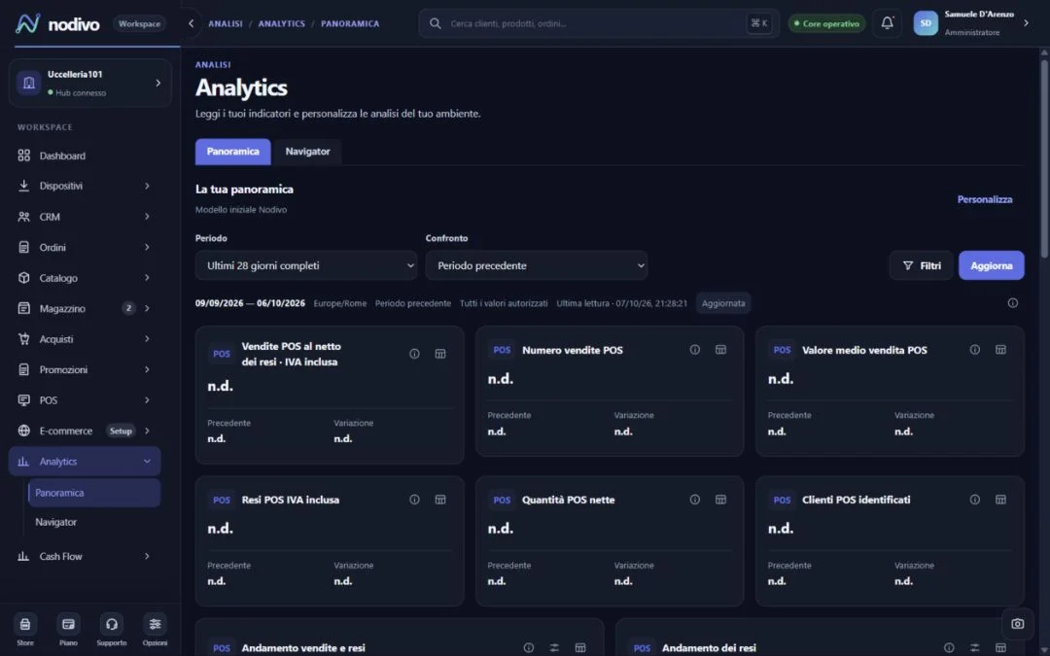The width and height of the screenshot is (1050, 656).
Task: Show info for Vendite POS al netto card
Action: tap(414, 354)
